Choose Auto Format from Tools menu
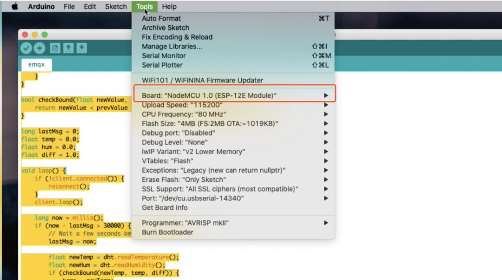 click(233, 19)
